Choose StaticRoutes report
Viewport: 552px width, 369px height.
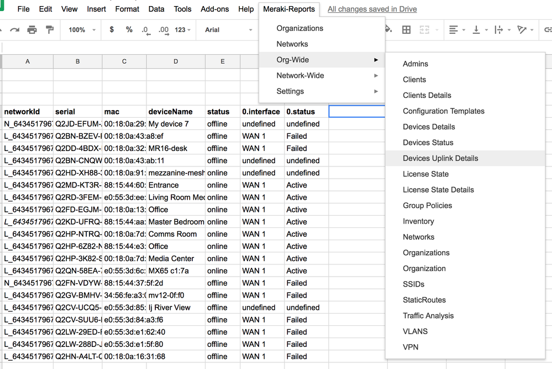click(465, 300)
